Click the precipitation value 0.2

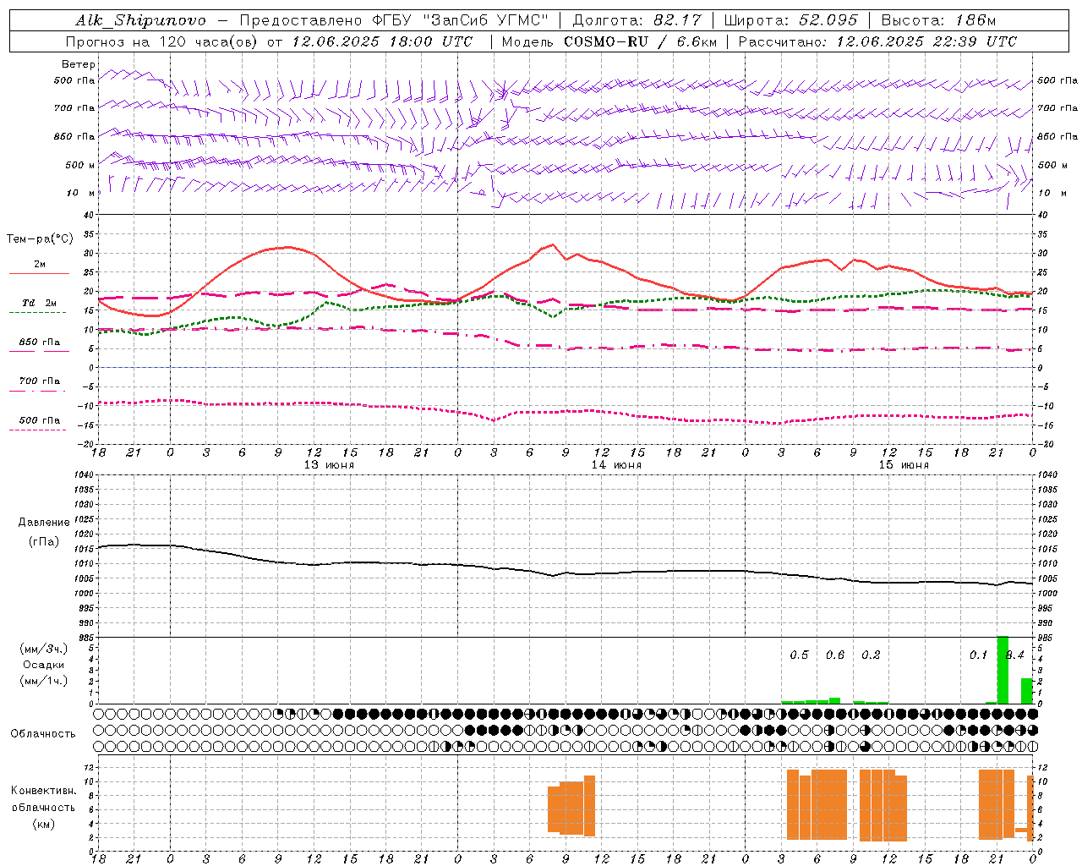[871, 655]
